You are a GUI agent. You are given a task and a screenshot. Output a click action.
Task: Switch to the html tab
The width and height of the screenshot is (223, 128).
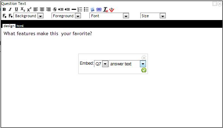pyautogui.click(x=20, y=26)
